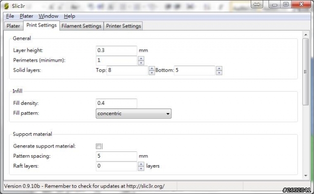Decrease Raft layers with down arrow
The image size is (314, 194).
(x=141, y=169)
